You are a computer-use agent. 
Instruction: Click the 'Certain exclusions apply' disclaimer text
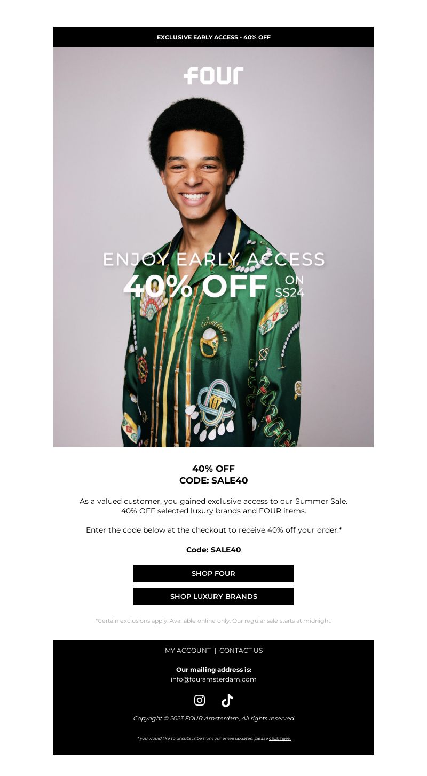click(213, 621)
